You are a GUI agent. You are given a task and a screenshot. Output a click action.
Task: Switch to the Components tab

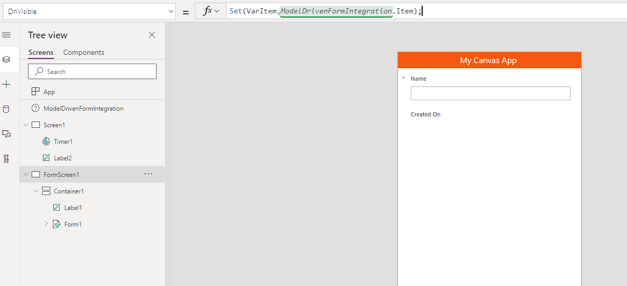[83, 52]
